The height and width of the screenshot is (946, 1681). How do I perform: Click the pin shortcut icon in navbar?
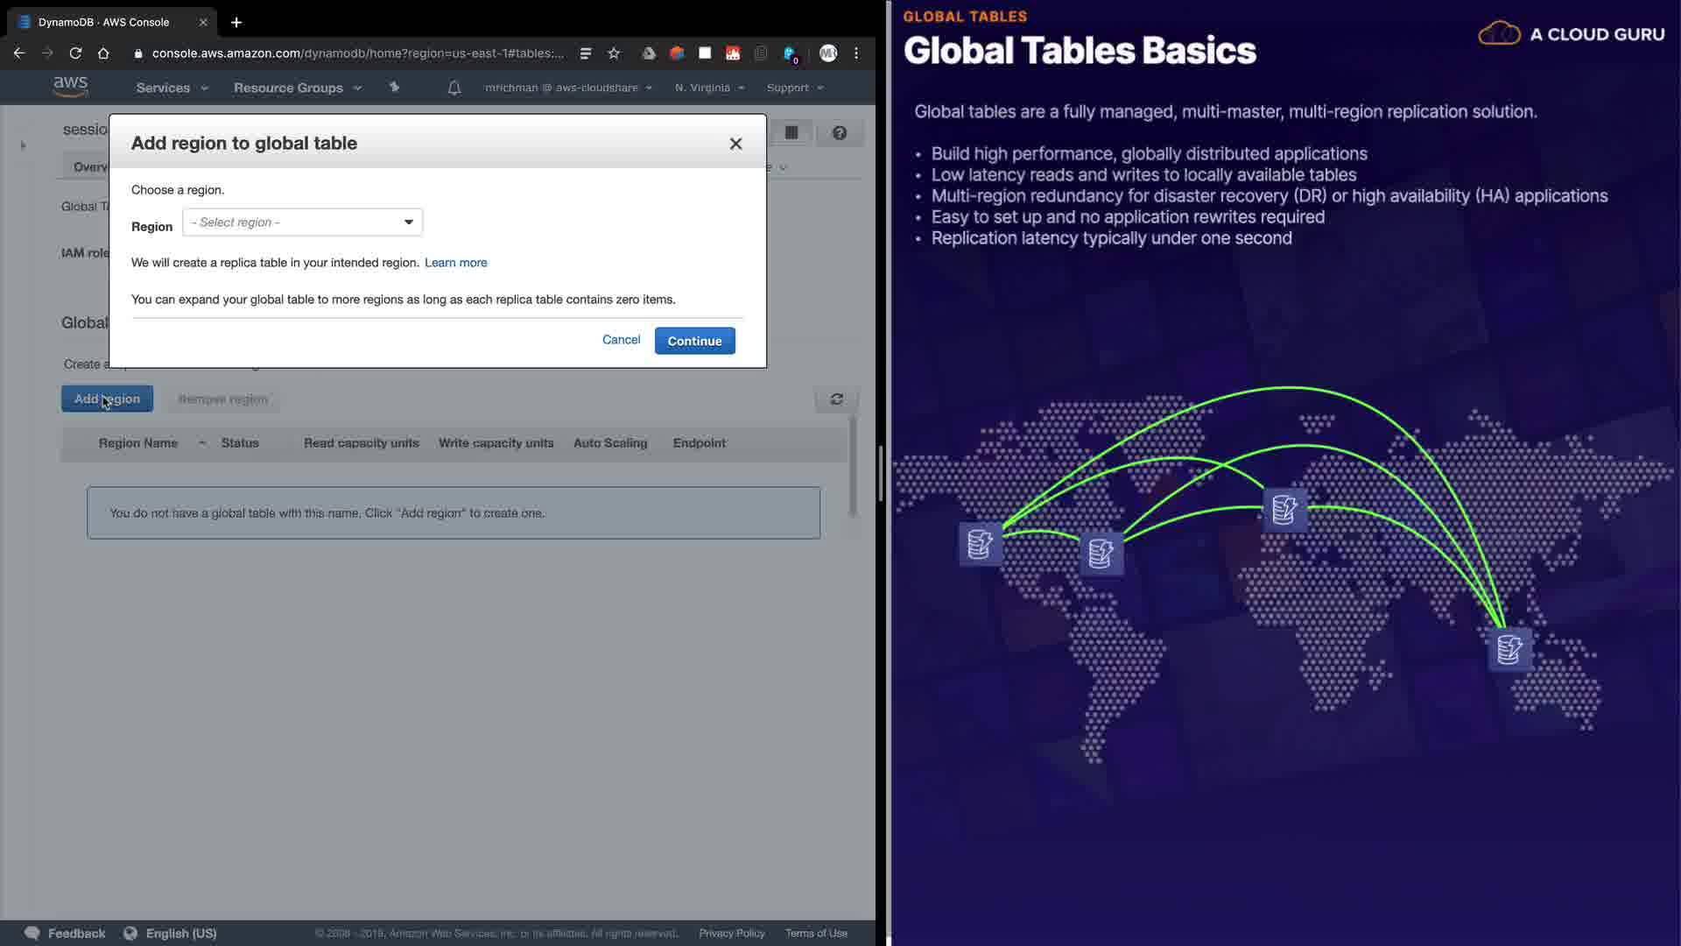click(394, 88)
